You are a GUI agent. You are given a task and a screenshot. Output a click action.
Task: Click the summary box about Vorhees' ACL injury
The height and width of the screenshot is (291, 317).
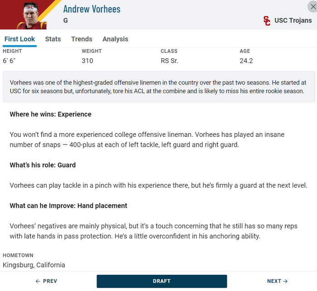click(x=159, y=87)
